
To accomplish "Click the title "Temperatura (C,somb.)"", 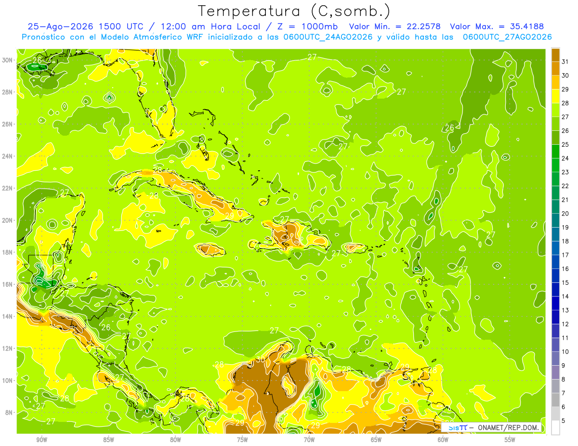I will click(294, 11).
